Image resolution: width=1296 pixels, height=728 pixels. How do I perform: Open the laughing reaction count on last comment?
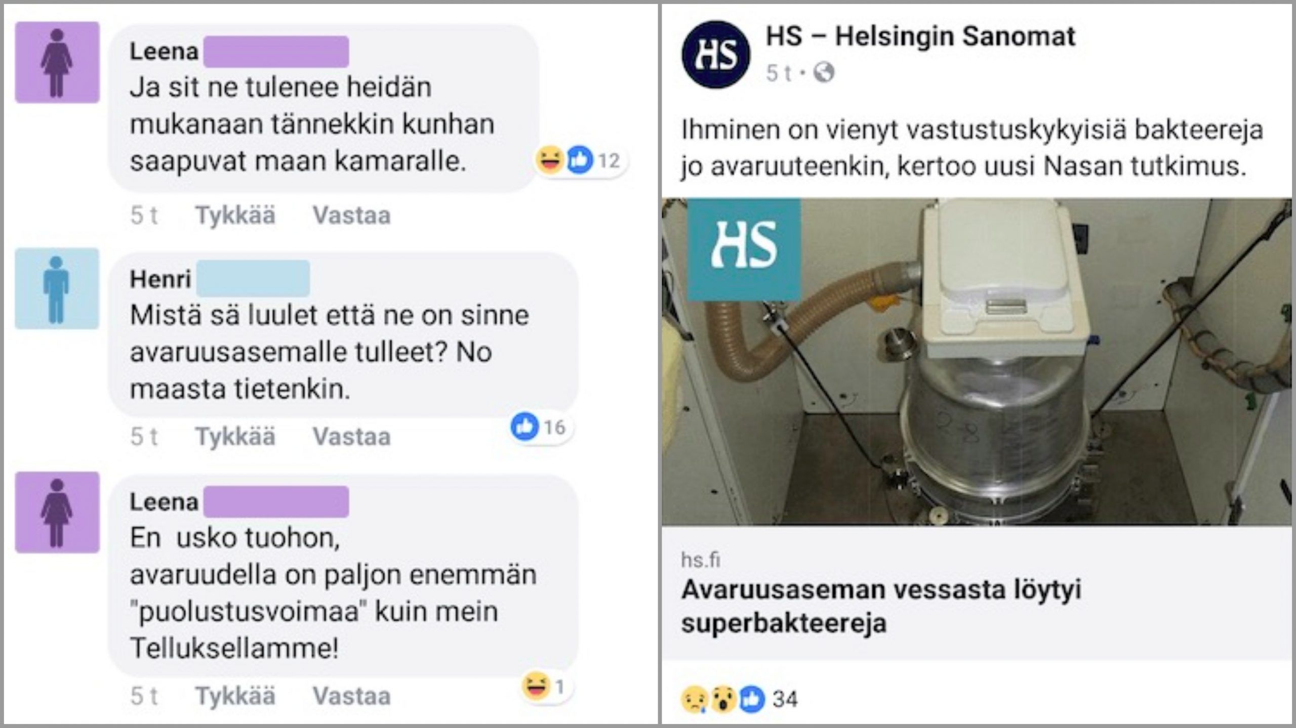click(544, 687)
